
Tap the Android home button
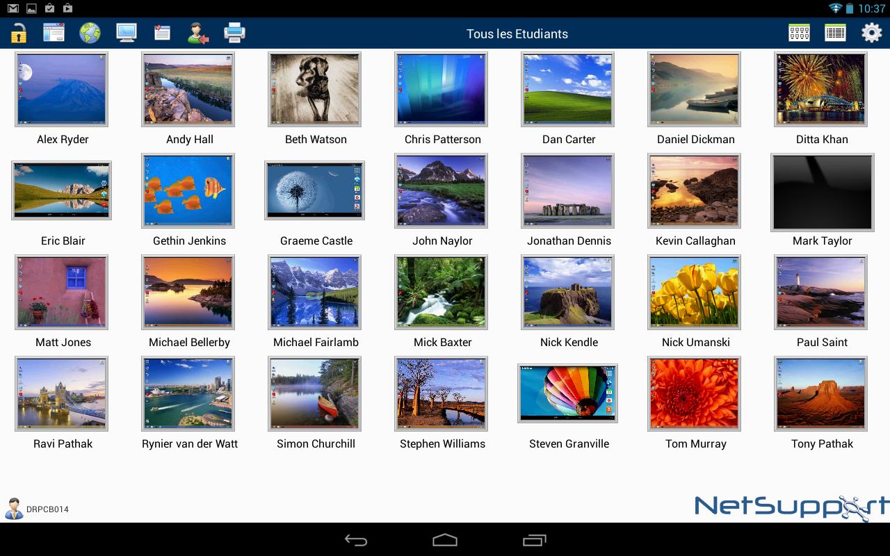[445, 540]
